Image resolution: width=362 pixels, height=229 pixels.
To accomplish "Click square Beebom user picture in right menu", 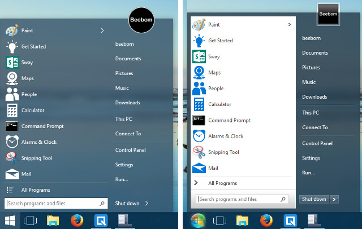I will pos(328,14).
